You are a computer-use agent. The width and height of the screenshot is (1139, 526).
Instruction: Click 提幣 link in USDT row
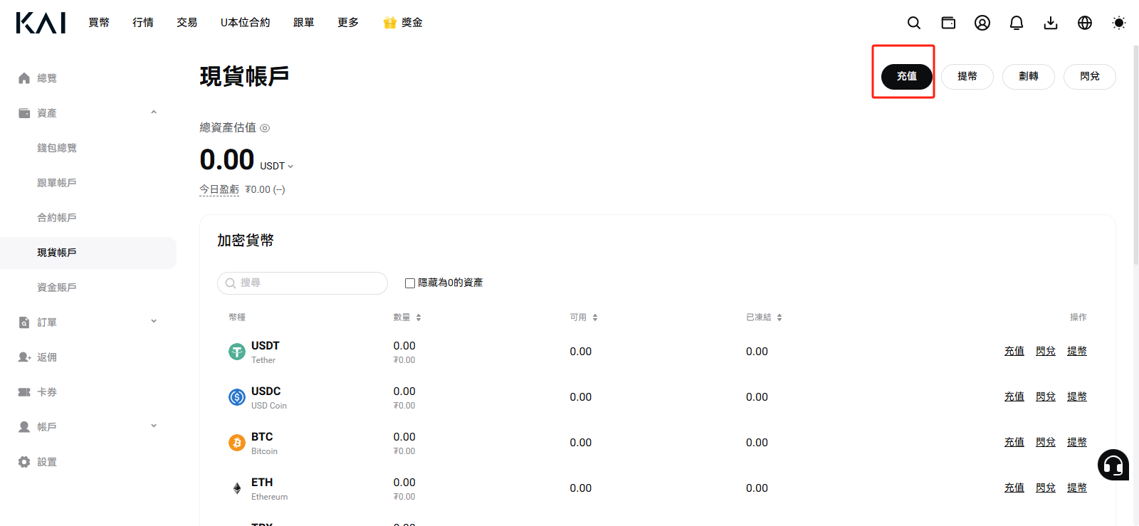[1077, 351]
